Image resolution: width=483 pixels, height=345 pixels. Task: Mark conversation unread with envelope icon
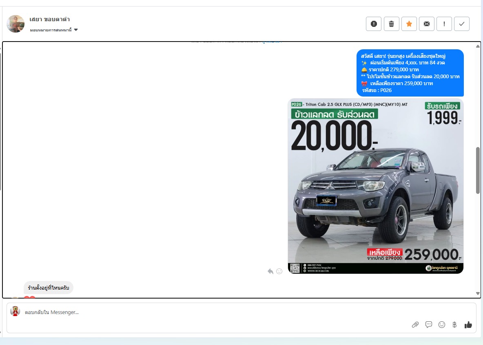(x=427, y=24)
